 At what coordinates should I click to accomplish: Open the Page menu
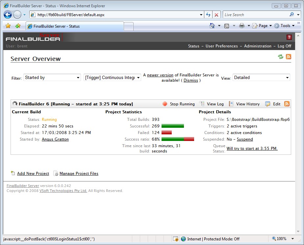click(x=262, y=26)
